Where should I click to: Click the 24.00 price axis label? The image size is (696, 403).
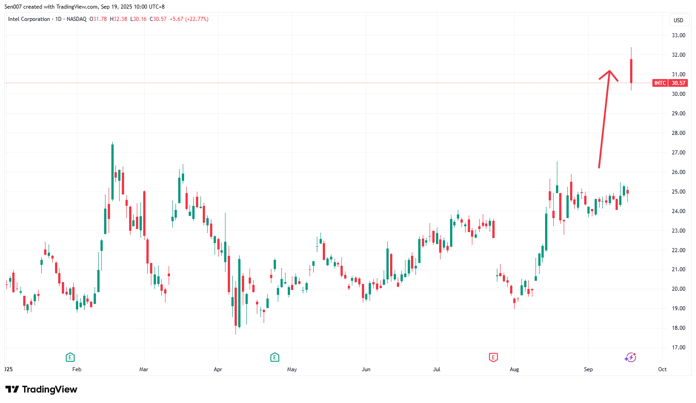[678, 211]
